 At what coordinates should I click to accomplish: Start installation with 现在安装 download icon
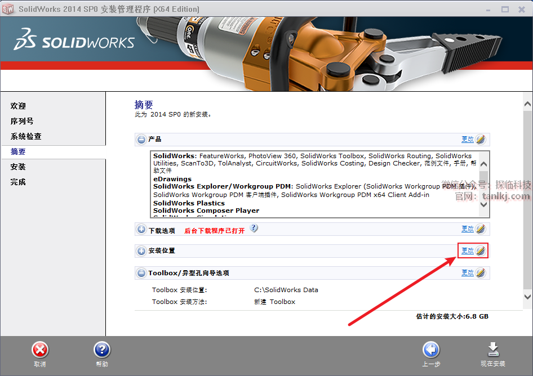coord(493,350)
